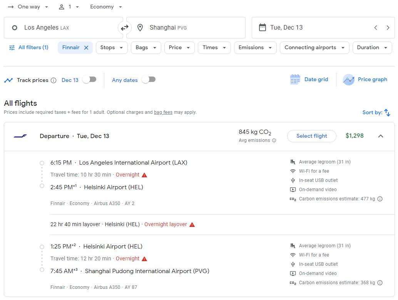Click the Avg emissions info icon

click(274, 140)
